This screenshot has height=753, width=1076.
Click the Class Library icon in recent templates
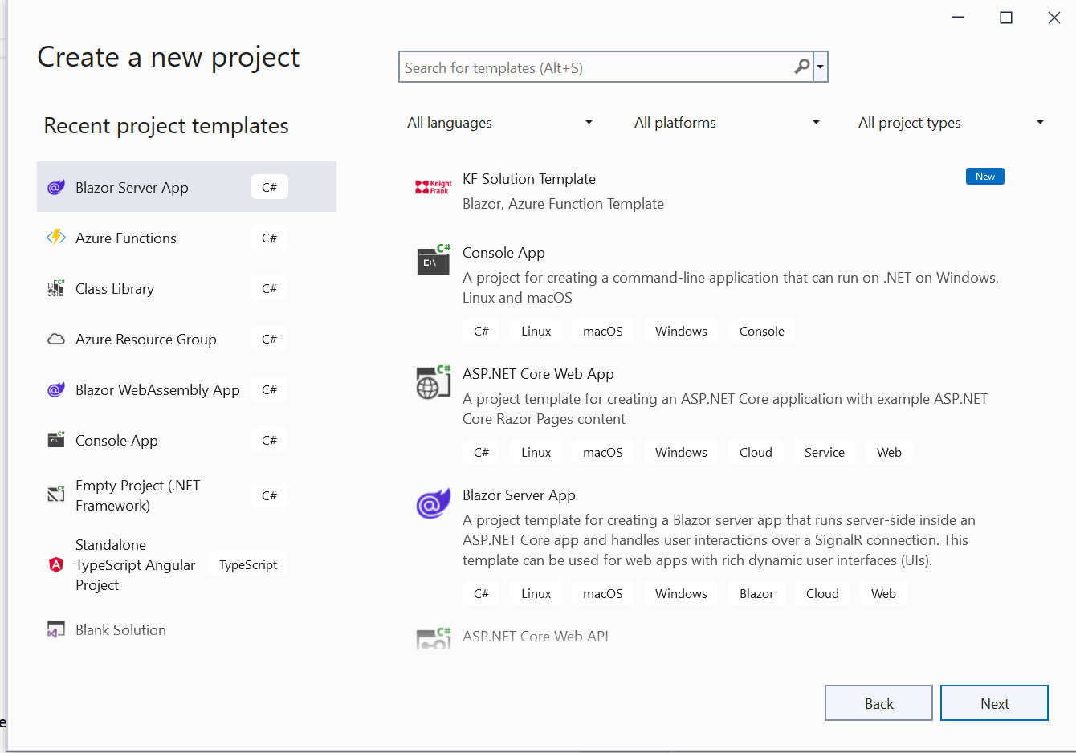coord(56,288)
